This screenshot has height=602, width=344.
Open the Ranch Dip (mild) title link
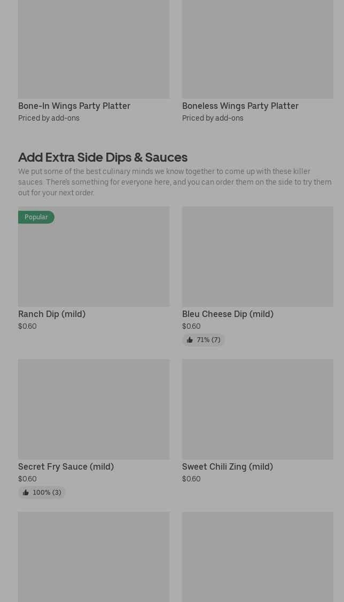(52, 314)
